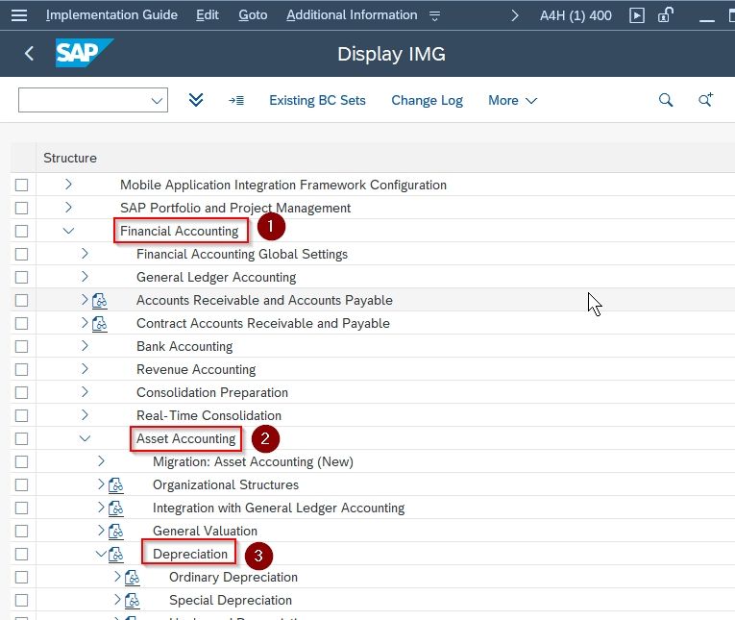Expand Migration: Asset Accounting (New) node

click(101, 461)
